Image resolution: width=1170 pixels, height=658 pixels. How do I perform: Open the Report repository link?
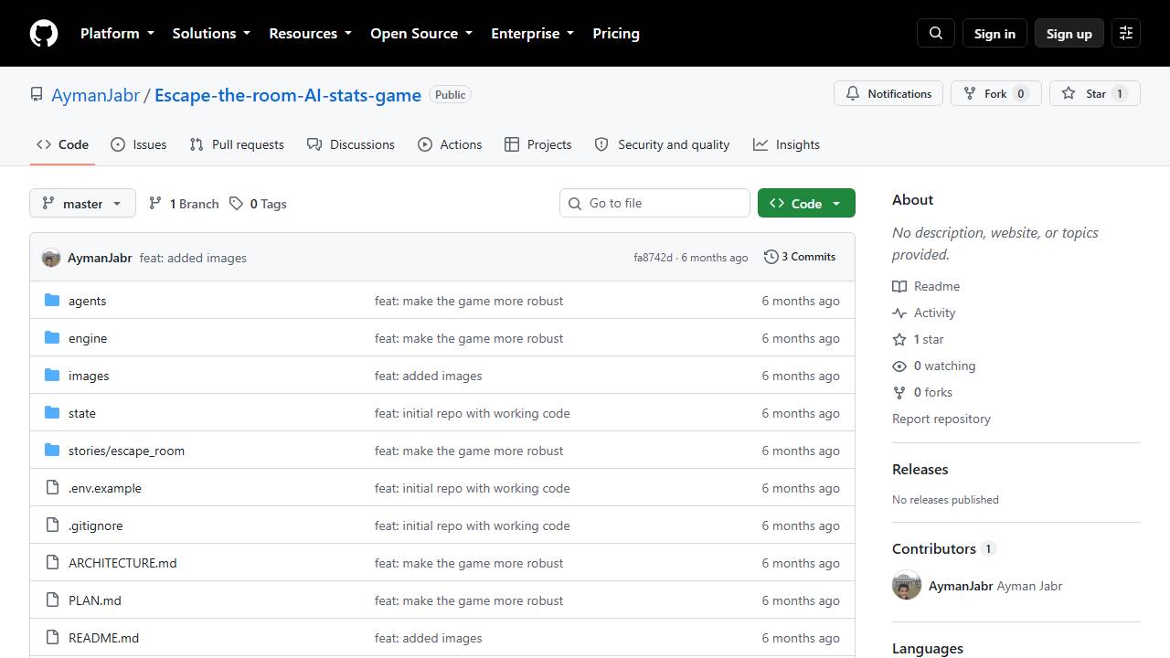point(941,419)
